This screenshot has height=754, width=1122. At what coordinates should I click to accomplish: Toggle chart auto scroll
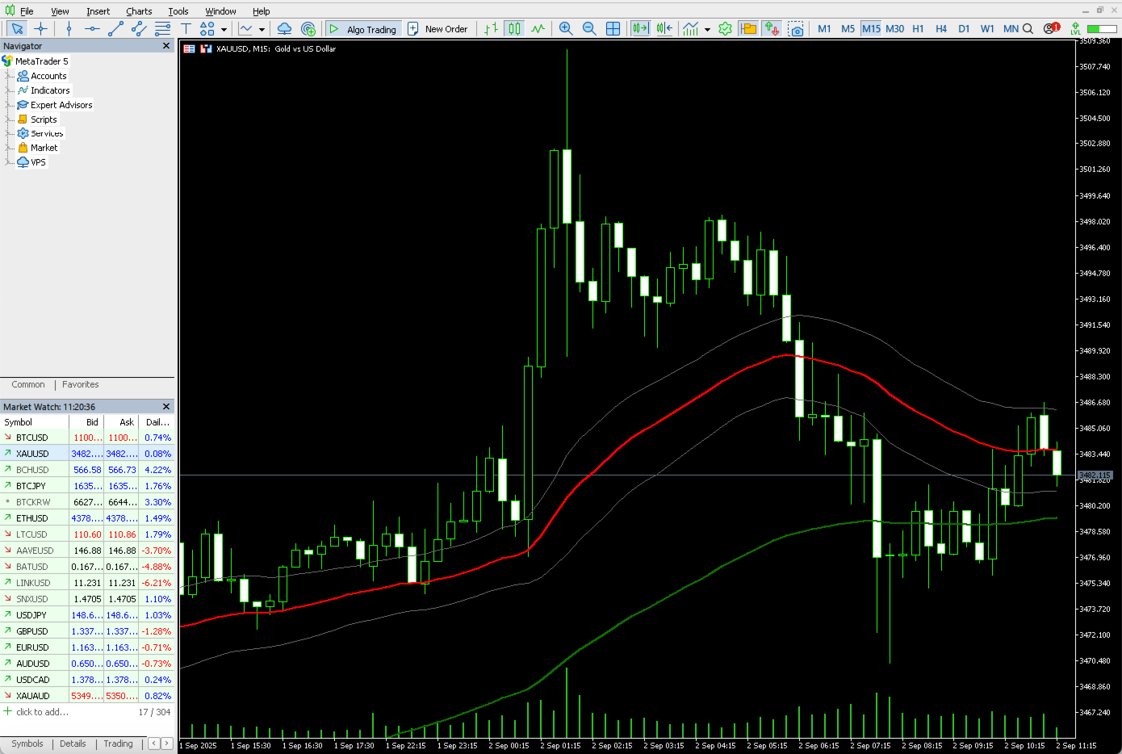(x=640, y=28)
